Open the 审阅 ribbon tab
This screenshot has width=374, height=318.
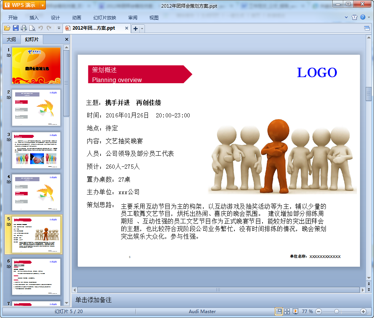point(133,18)
